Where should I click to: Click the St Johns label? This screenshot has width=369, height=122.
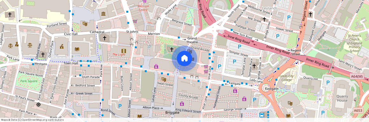133,32
